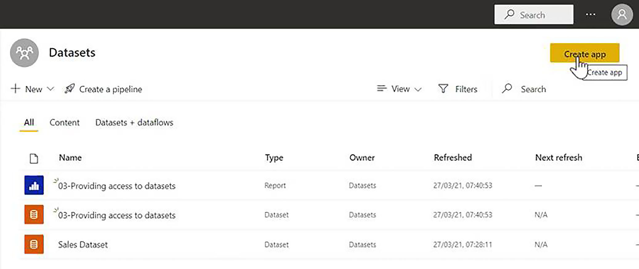This screenshot has height=269, width=639.
Task: Click the orange icon of 03-Providing access dataset
Action: 34,215
